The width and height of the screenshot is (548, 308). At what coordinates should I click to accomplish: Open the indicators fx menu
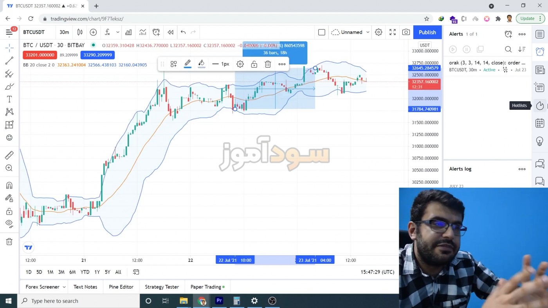coord(107,32)
